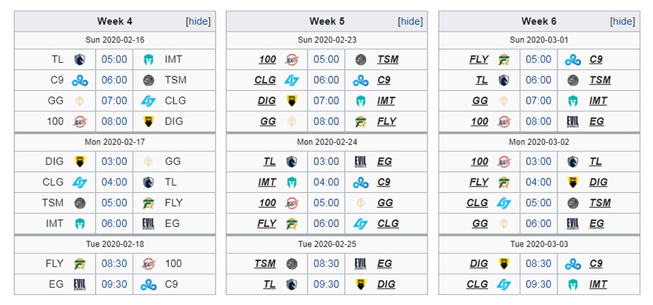Click Immortals logo in Week 5 Monday 04:00 match
The image size is (653, 305).
291,183
